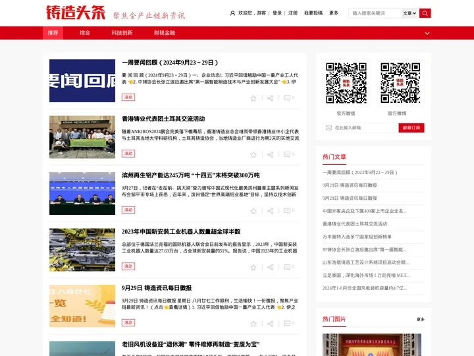The width and height of the screenshot is (474, 356).
Task: Click the 我要投稿 link
Action: 313,13
